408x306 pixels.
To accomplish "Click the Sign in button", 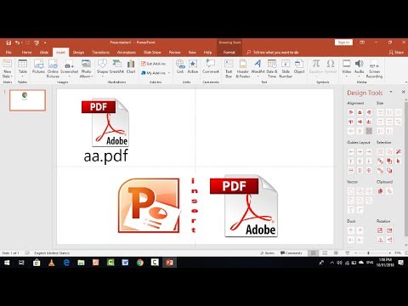I will click(x=343, y=42).
